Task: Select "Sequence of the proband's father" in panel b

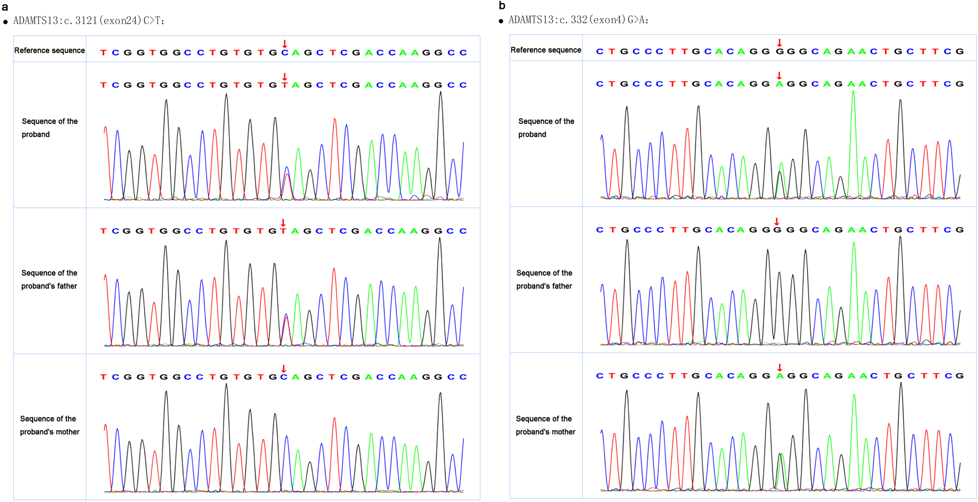Action: pyautogui.click(x=544, y=279)
